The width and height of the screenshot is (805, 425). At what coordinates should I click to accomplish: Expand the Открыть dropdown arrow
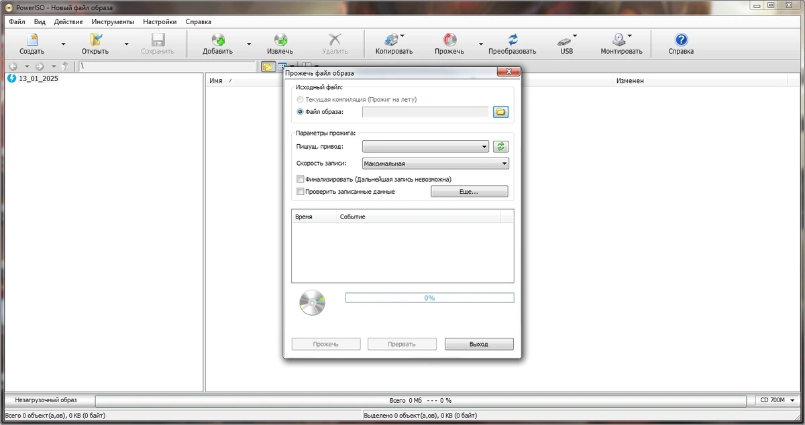point(127,44)
